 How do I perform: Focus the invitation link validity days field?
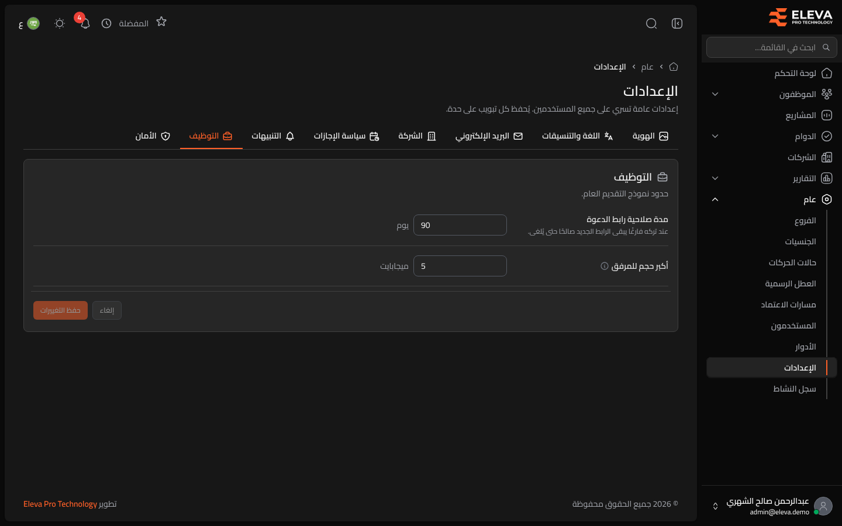coord(460,225)
